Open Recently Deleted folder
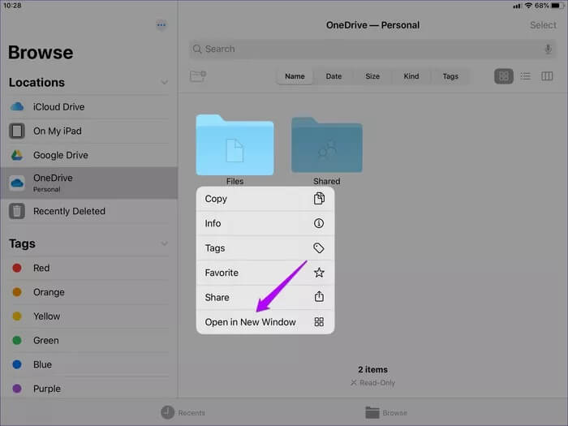This screenshot has width=568, height=426. 88,211
